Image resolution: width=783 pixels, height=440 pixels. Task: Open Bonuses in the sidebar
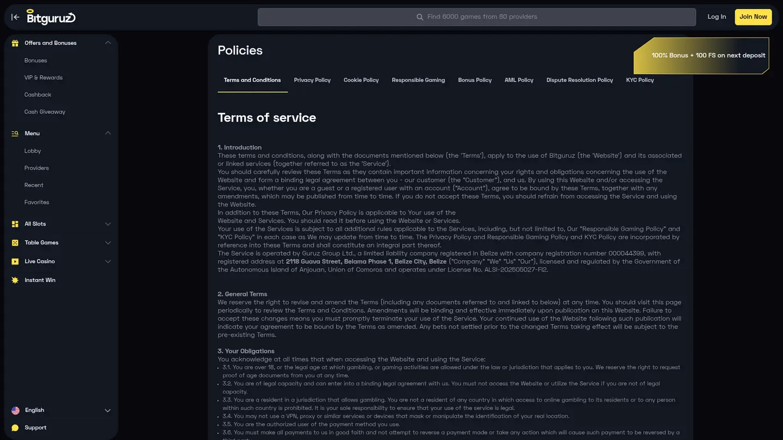36,61
